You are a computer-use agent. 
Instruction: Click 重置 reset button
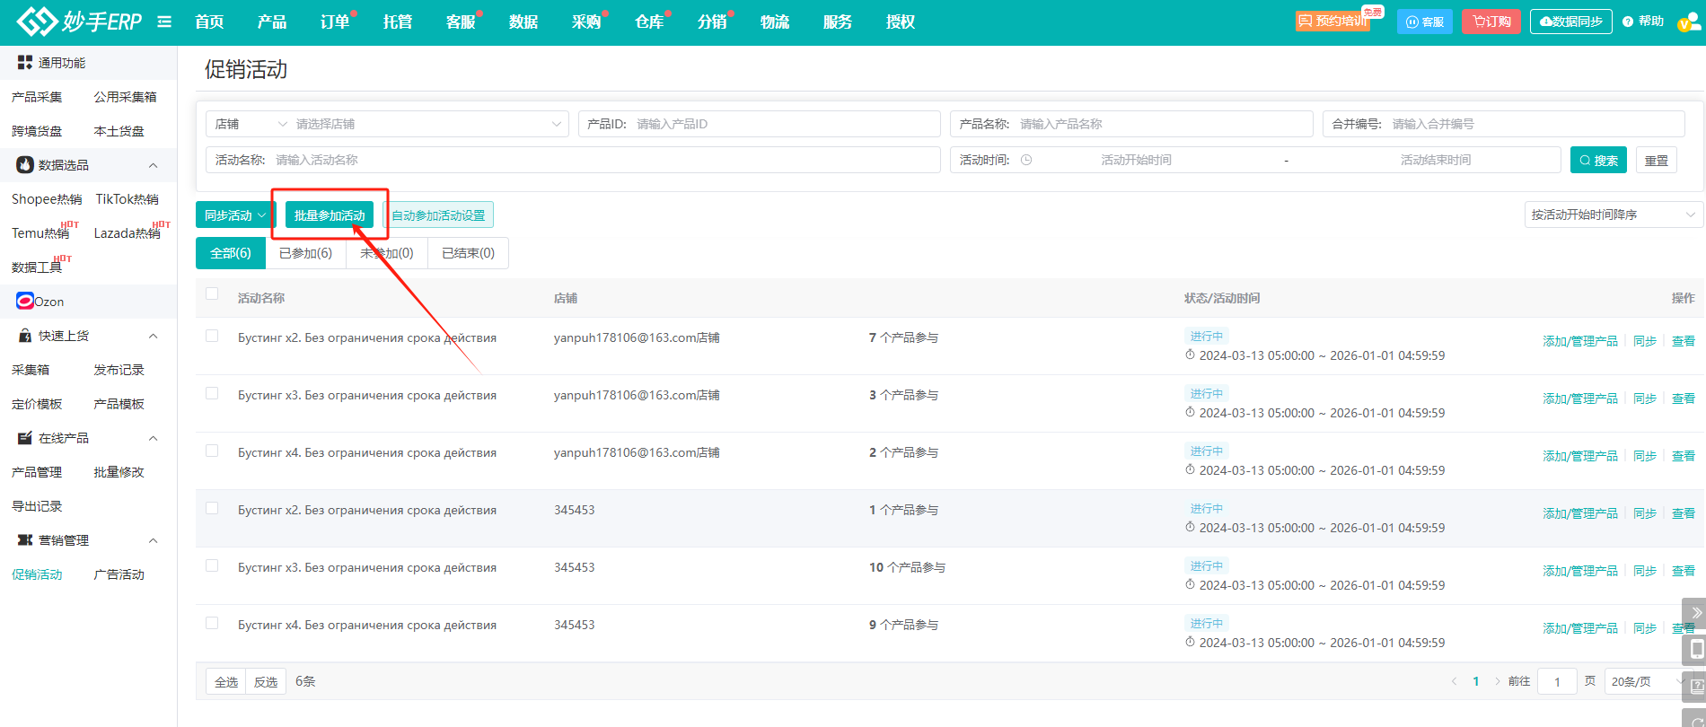click(x=1657, y=160)
